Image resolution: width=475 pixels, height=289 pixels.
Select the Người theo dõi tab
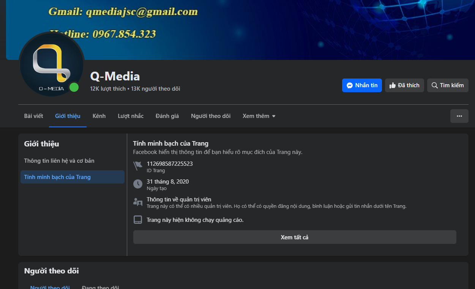pos(210,116)
